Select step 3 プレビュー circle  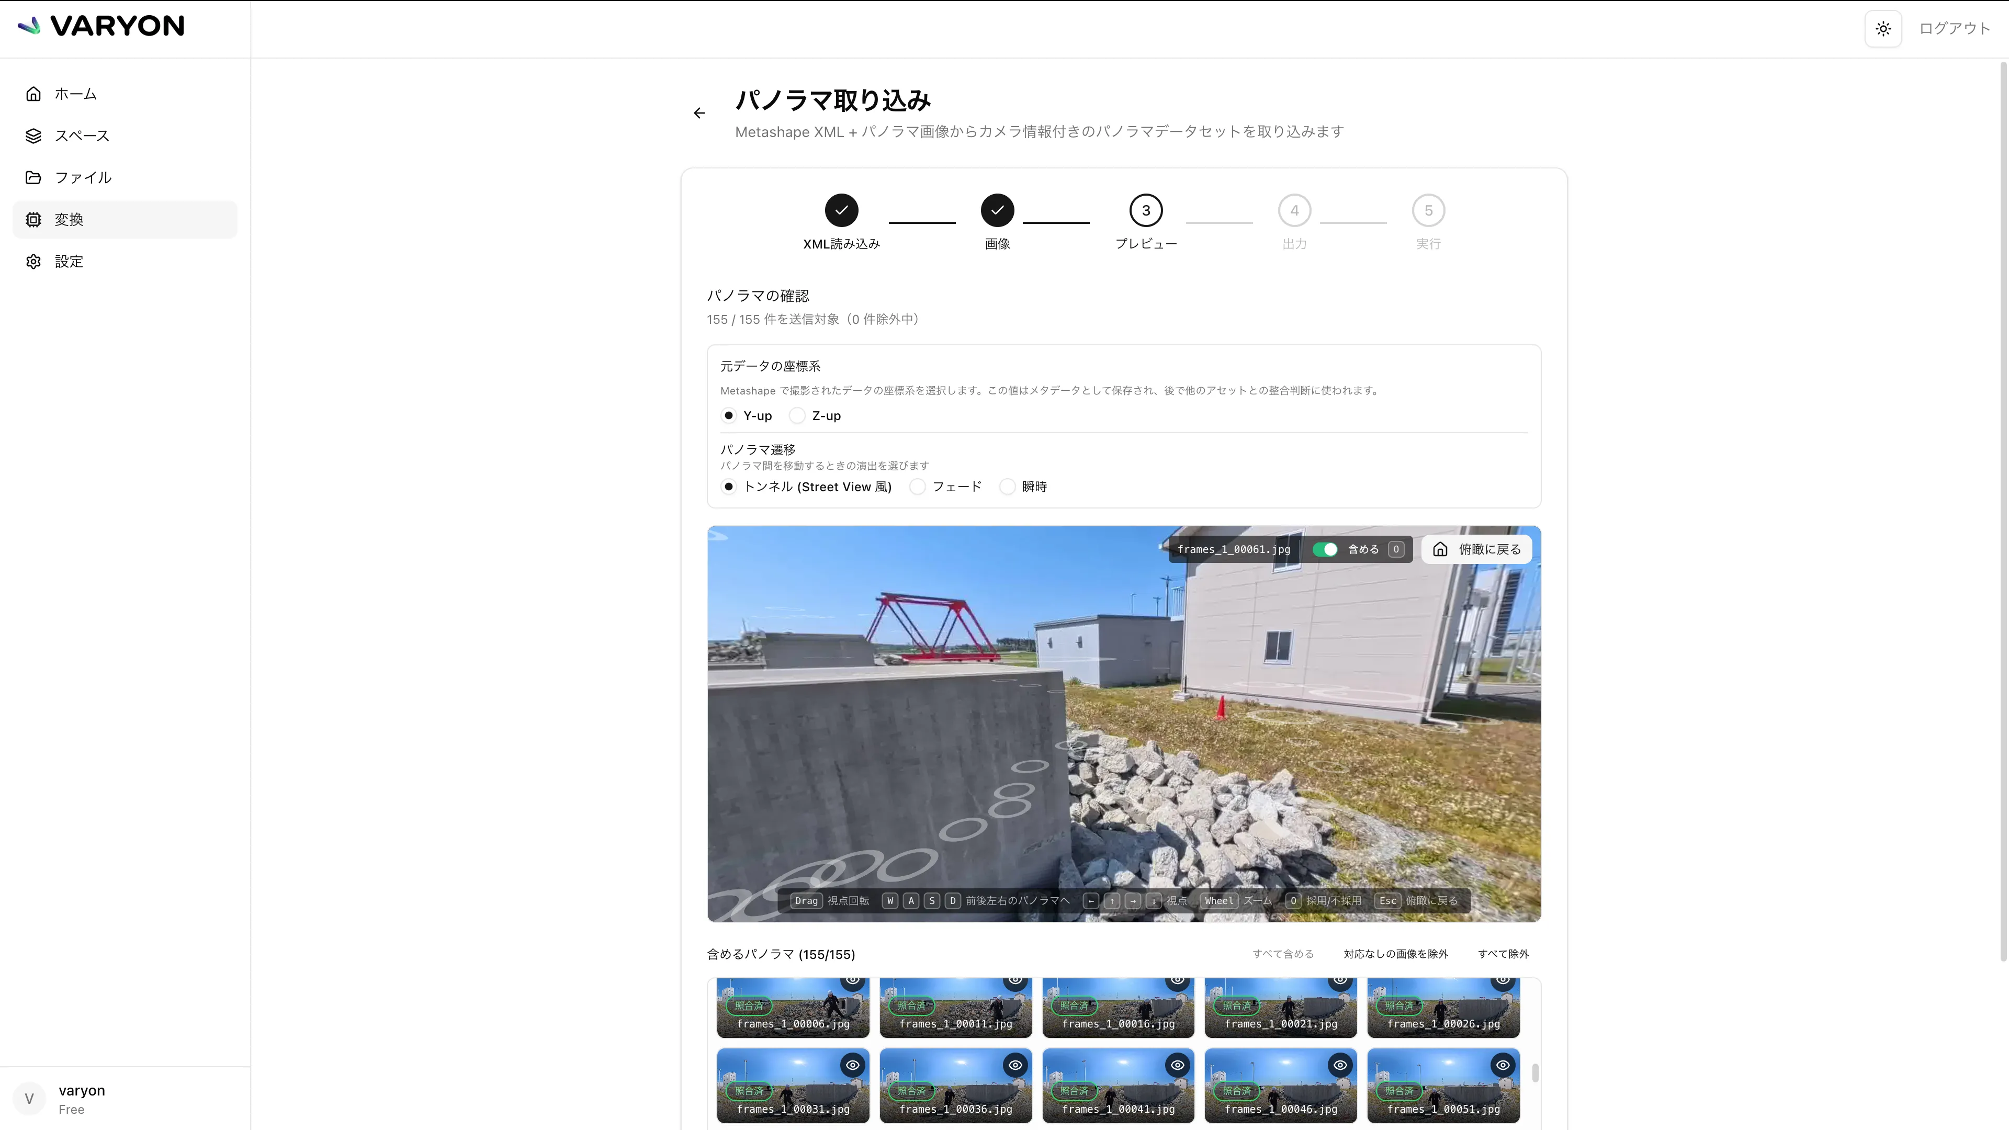[1146, 210]
